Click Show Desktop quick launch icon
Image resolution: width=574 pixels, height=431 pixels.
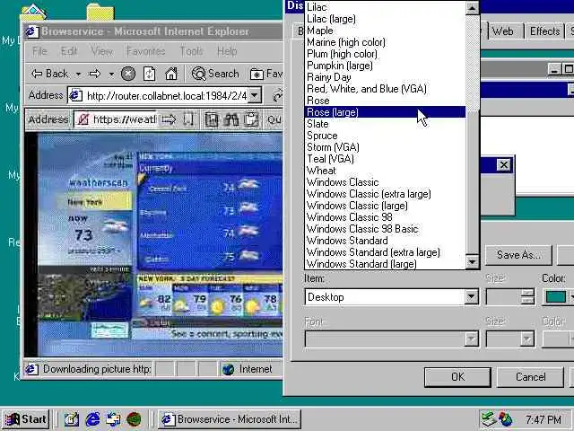click(72, 419)
